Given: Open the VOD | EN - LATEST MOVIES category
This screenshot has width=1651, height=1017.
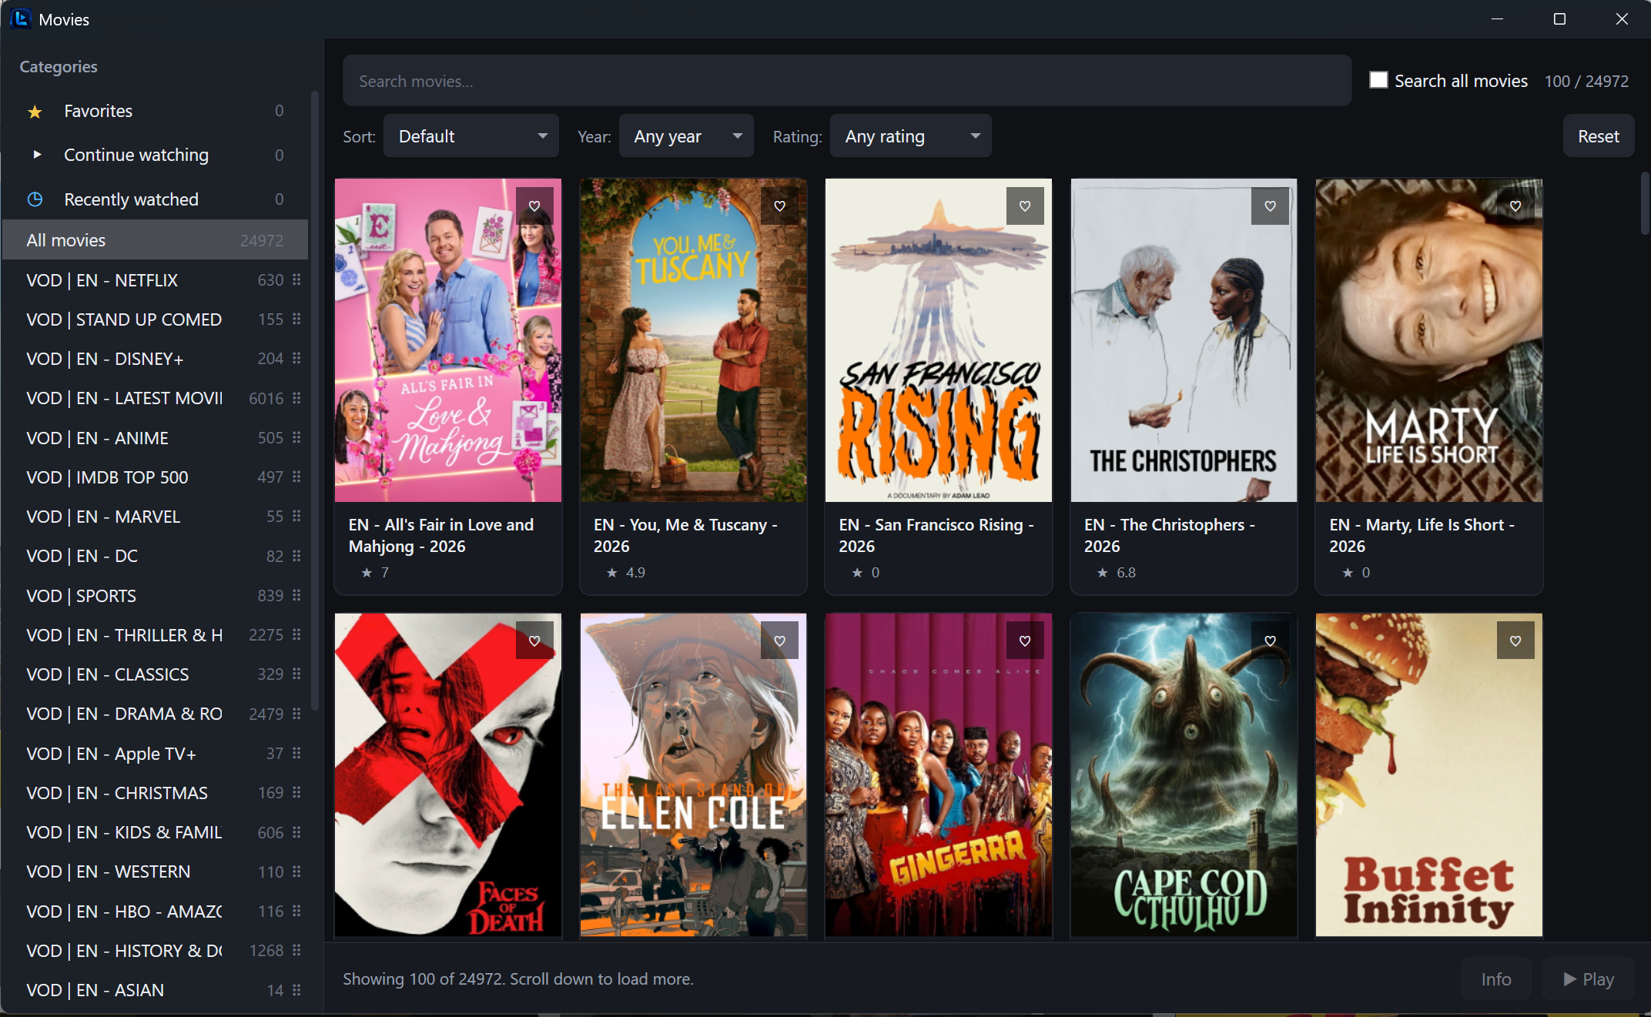Looking at the screenshot, I should pos(155,398).
